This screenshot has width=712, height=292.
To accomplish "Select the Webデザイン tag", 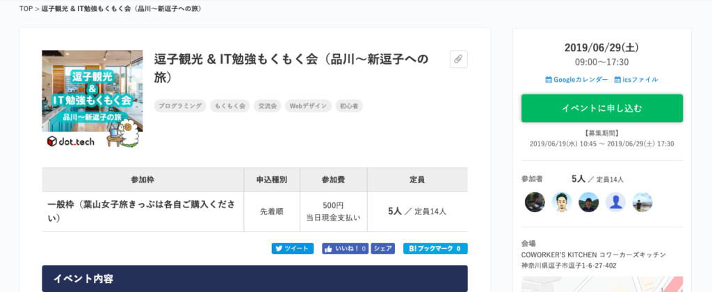I will pyautogui.click(x=308, y=106).
